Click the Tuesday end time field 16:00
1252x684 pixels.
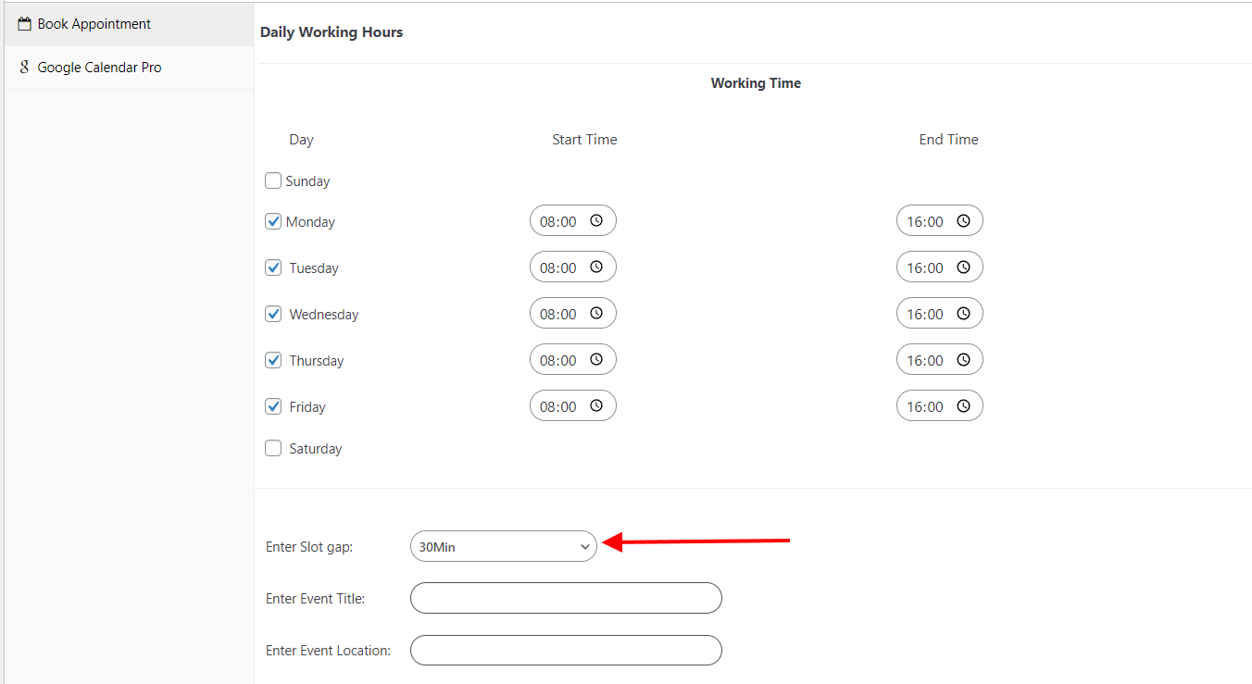(x=925, y=267)
